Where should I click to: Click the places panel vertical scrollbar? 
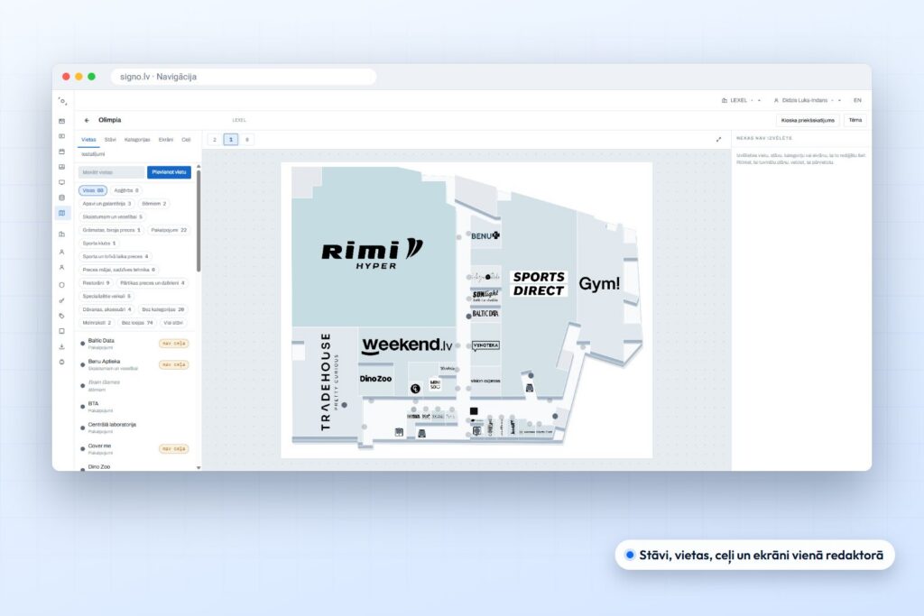pyautogui.click(x=199, y=221)
